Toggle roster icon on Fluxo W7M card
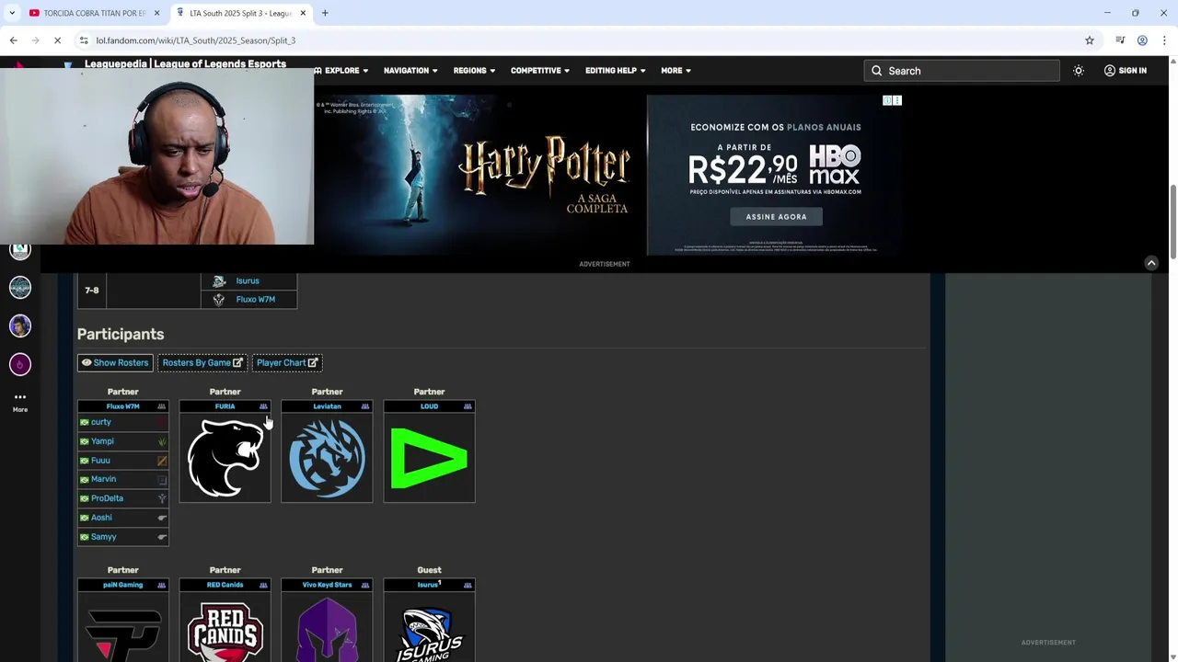The width and height of the screenshot is (1178, 662). pos(162,406)
